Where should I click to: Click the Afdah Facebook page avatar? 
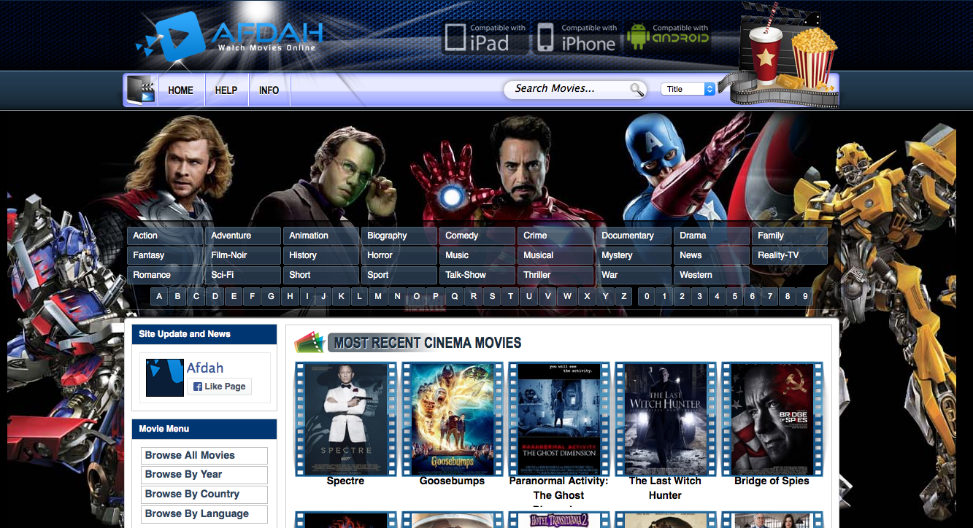165,378
